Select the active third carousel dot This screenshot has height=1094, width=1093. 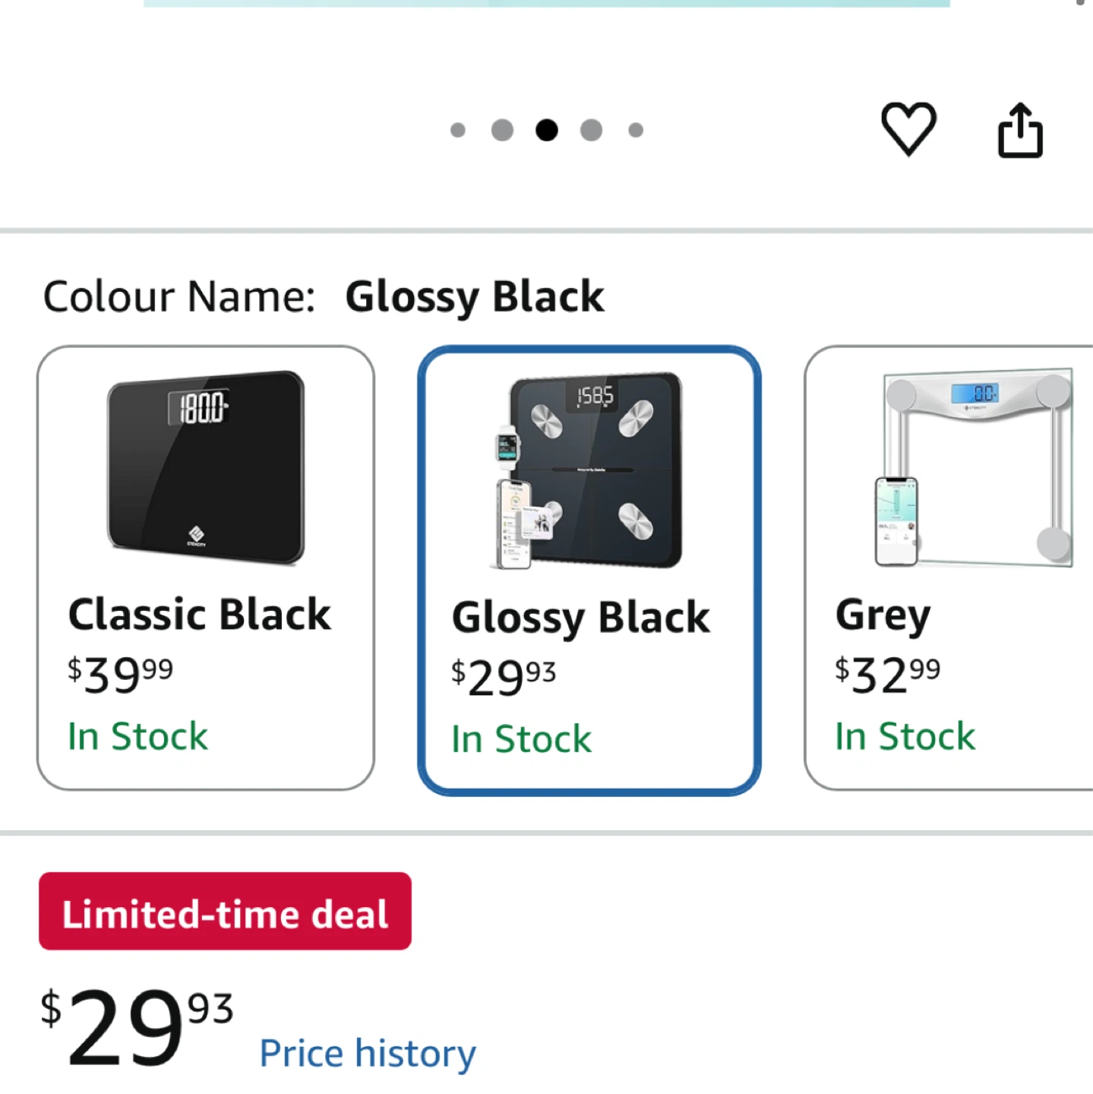pyautogui.click(x=547, y=131)
